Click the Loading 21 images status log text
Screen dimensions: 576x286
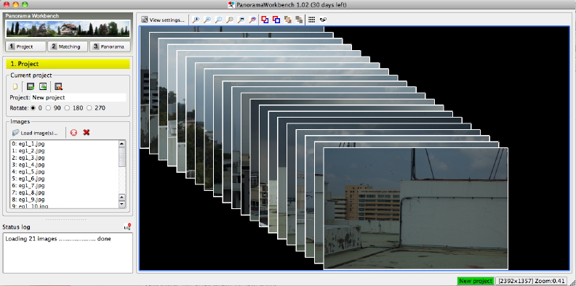(58, 239)
